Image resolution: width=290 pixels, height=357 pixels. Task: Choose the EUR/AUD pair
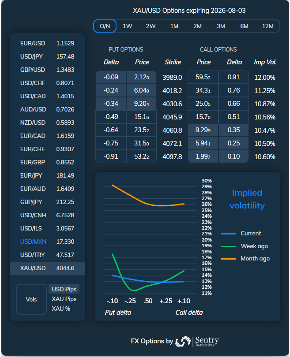coord(47,189)
